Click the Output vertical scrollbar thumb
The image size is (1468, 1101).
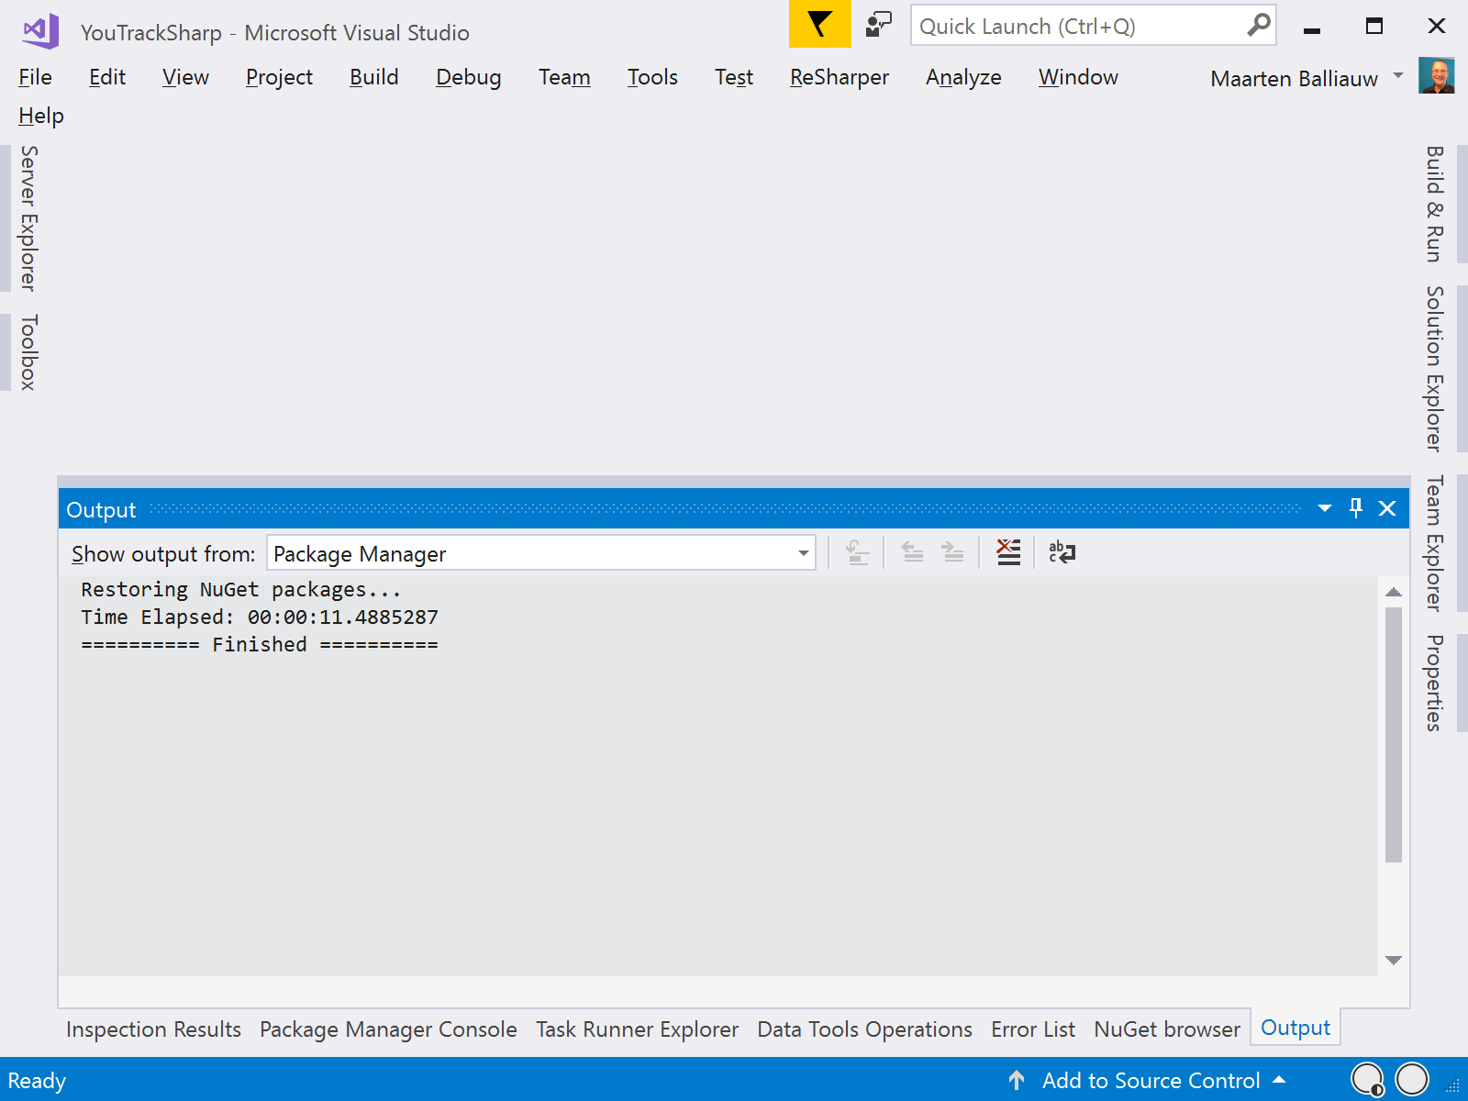1394,734
